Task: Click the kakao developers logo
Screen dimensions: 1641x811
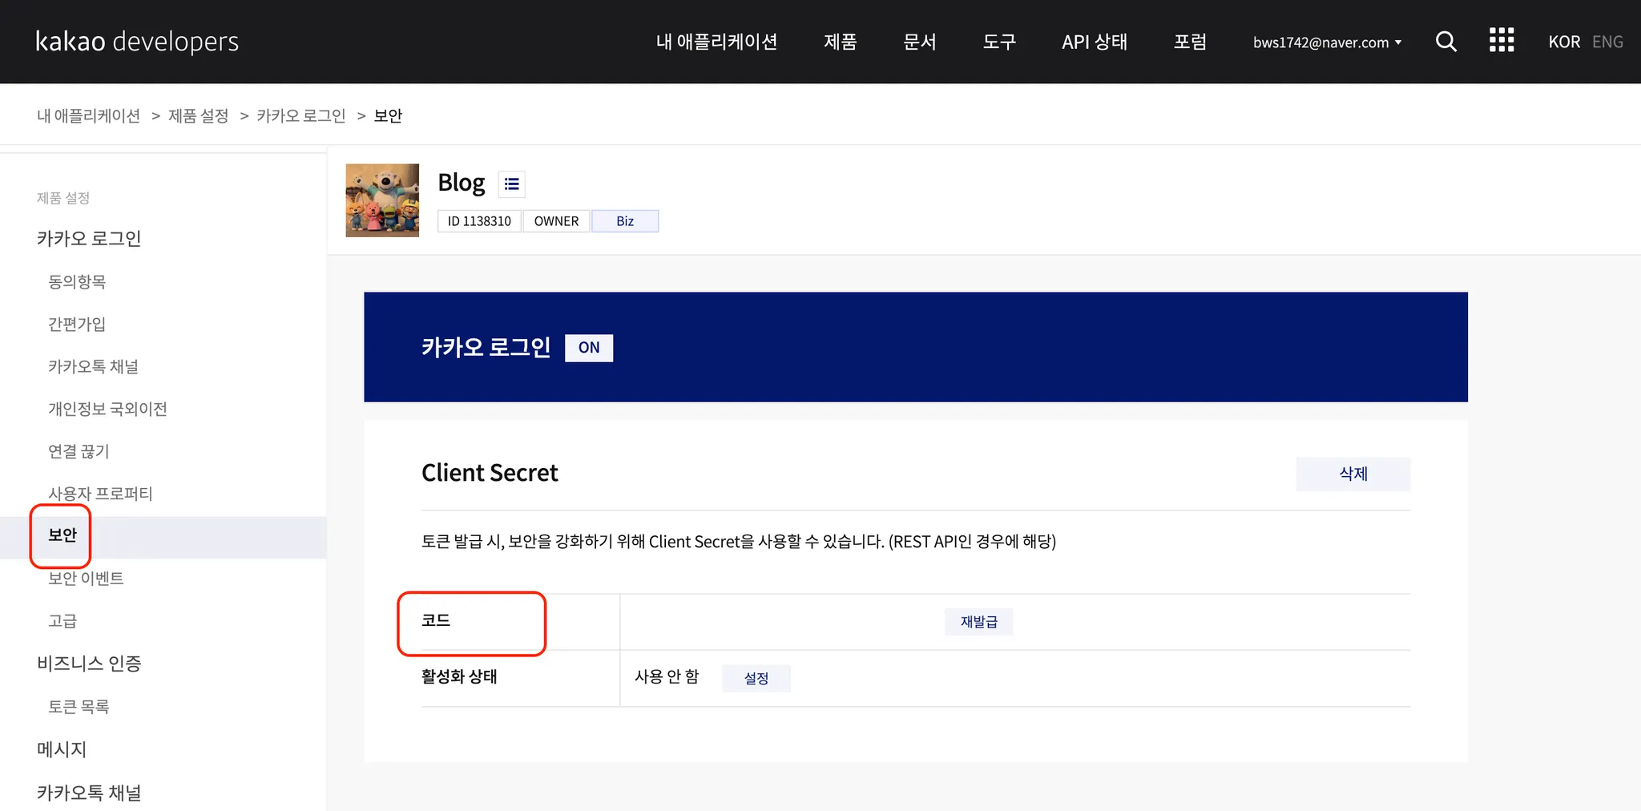Action: (137, 41)
